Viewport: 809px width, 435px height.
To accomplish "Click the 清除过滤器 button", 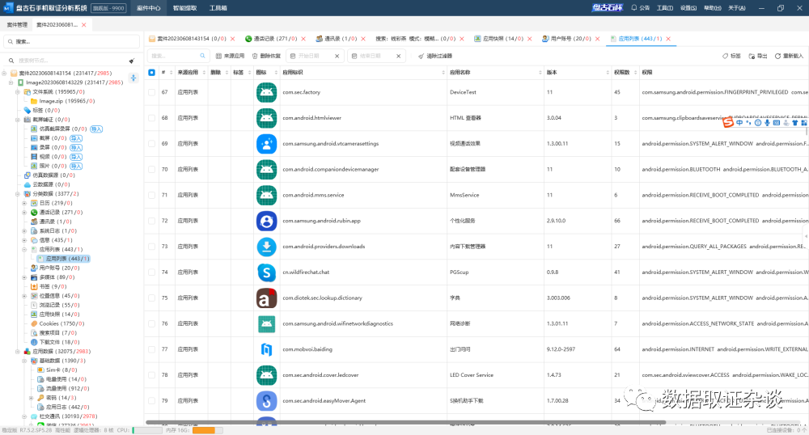I will pos(435,56).
